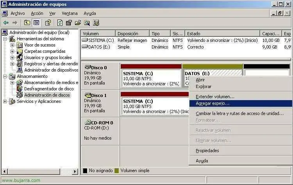Click the Disco 1 warning disk icon
The image size is (293, 185).
(x=88, y=95)
